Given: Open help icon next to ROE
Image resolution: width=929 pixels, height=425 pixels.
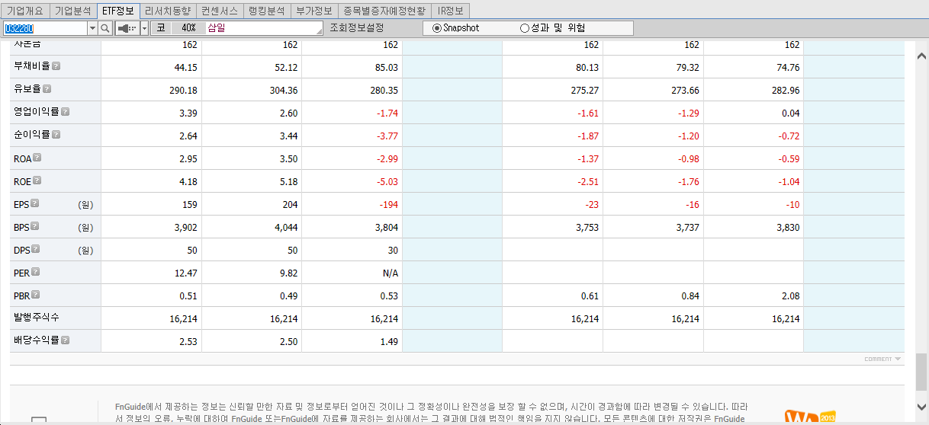Looking at the screenshot, I should (37, 181).
